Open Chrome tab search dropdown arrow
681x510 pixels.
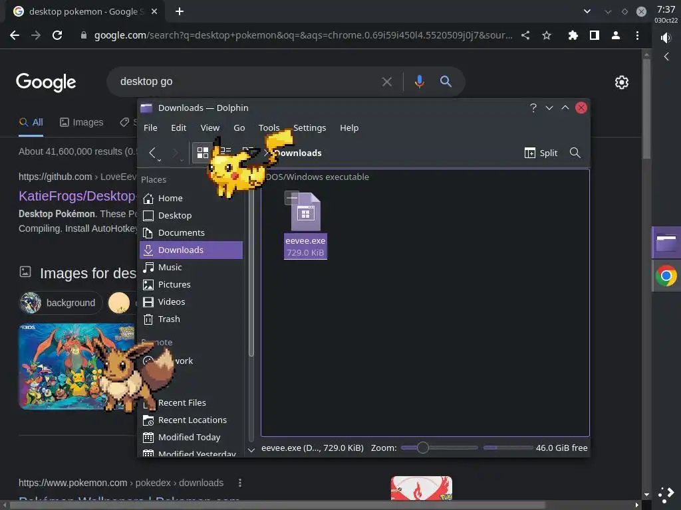pos(587,11)
